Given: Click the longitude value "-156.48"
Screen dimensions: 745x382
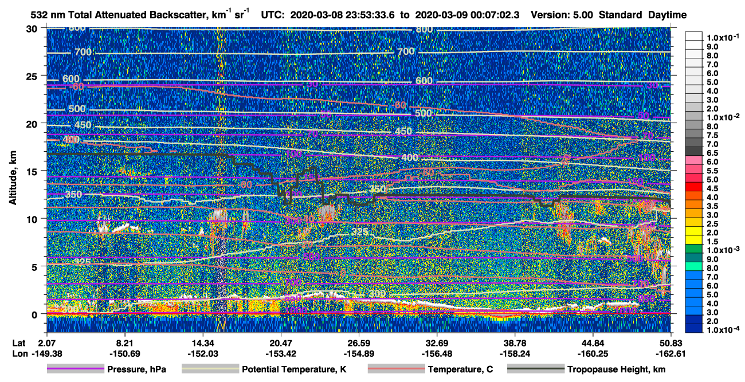Looking at the screenshot, I should click(x=437, y=353).
